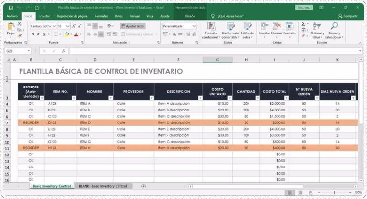Viewport: 367px width, 199px height.
Task: Click the Autosuma sigma icon
Action: coord(303,24)
